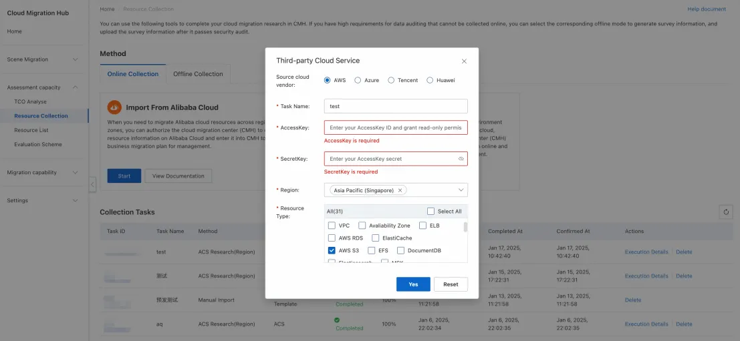This screenshot has width=740, height=341.
Task: Click the Reset button in dialog
Action: (451, 284)
